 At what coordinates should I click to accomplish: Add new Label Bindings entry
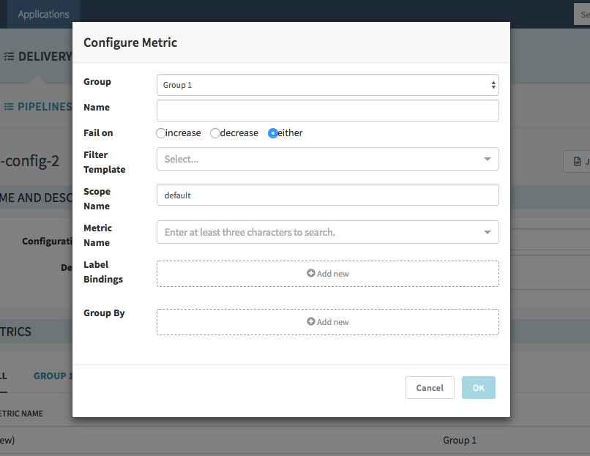(x=328, y=274)
